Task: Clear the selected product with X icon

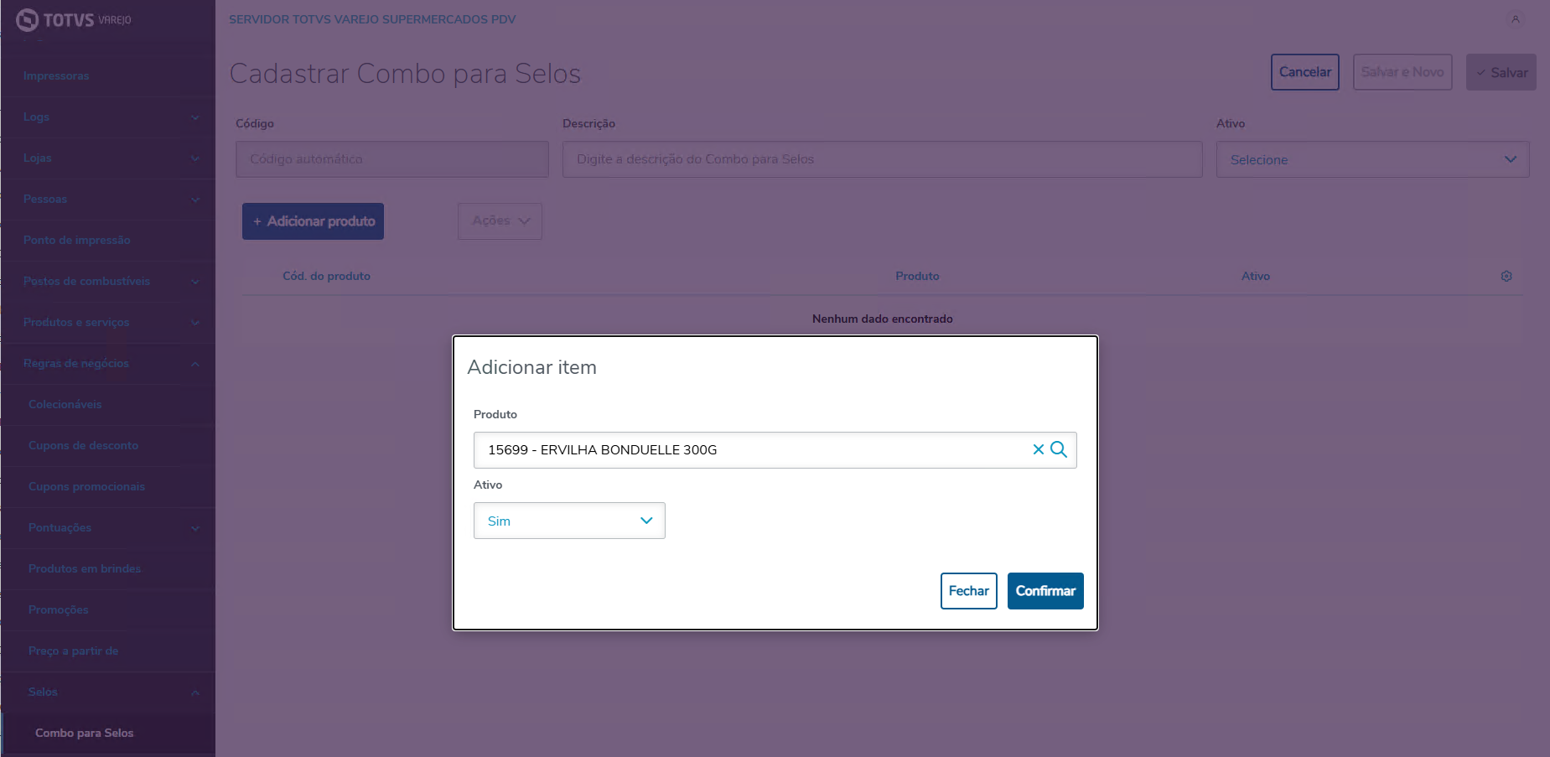Action: (1038, 449)
